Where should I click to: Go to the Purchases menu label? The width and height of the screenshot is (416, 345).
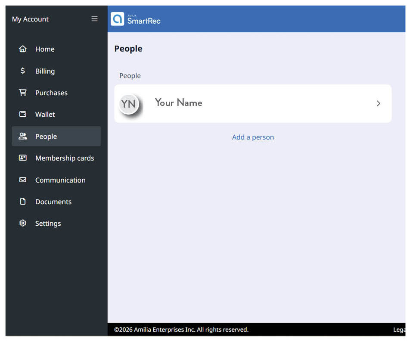pos(51,93)
